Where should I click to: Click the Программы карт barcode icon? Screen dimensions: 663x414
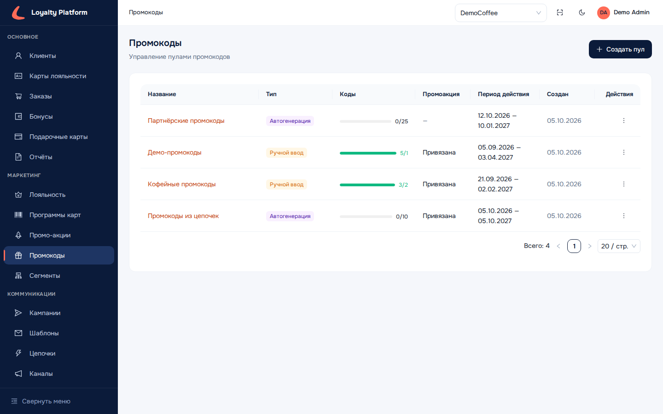point(18,215)
